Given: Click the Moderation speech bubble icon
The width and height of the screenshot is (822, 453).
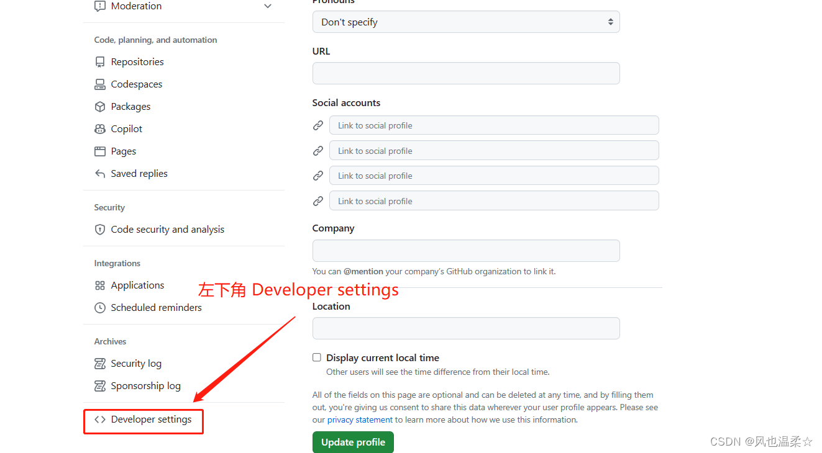Looking at the screenshot, I should [x=100, y=6].
